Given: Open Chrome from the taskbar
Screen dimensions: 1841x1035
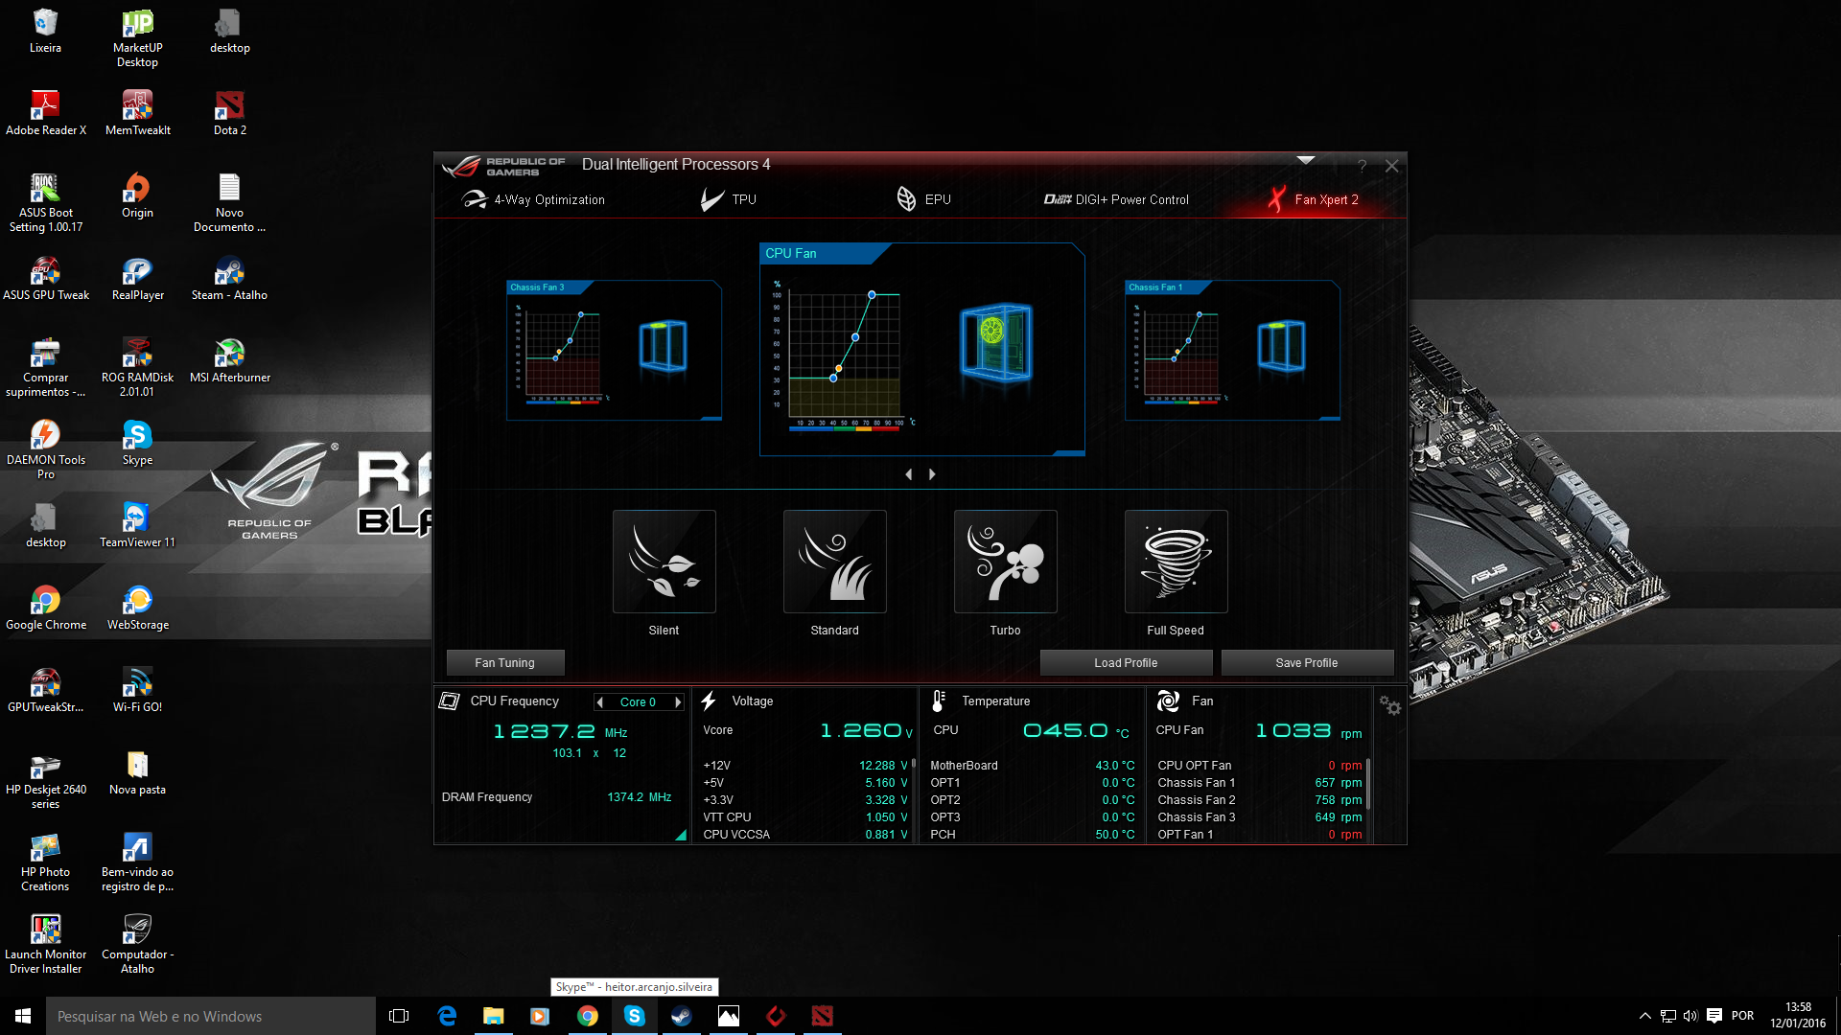Looking at the screenshot, I should pos(588,1016).
